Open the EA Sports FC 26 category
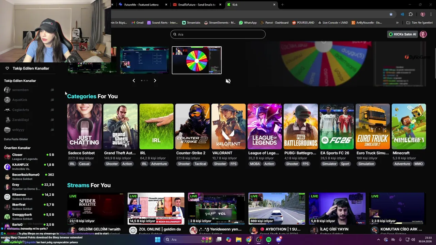 [x=337, y=127]
